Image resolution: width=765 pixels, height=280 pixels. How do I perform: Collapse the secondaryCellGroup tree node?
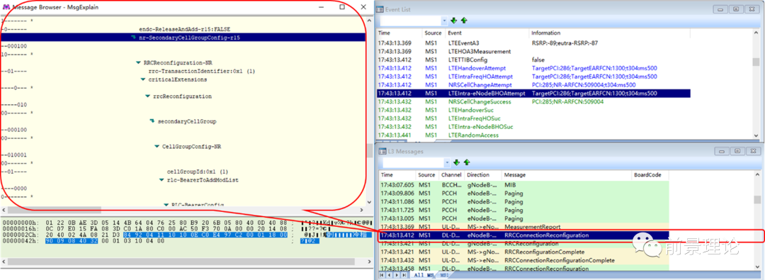[152, 121]
